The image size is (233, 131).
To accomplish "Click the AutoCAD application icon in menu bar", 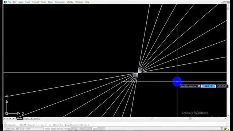I will click(x=5, y=2).
